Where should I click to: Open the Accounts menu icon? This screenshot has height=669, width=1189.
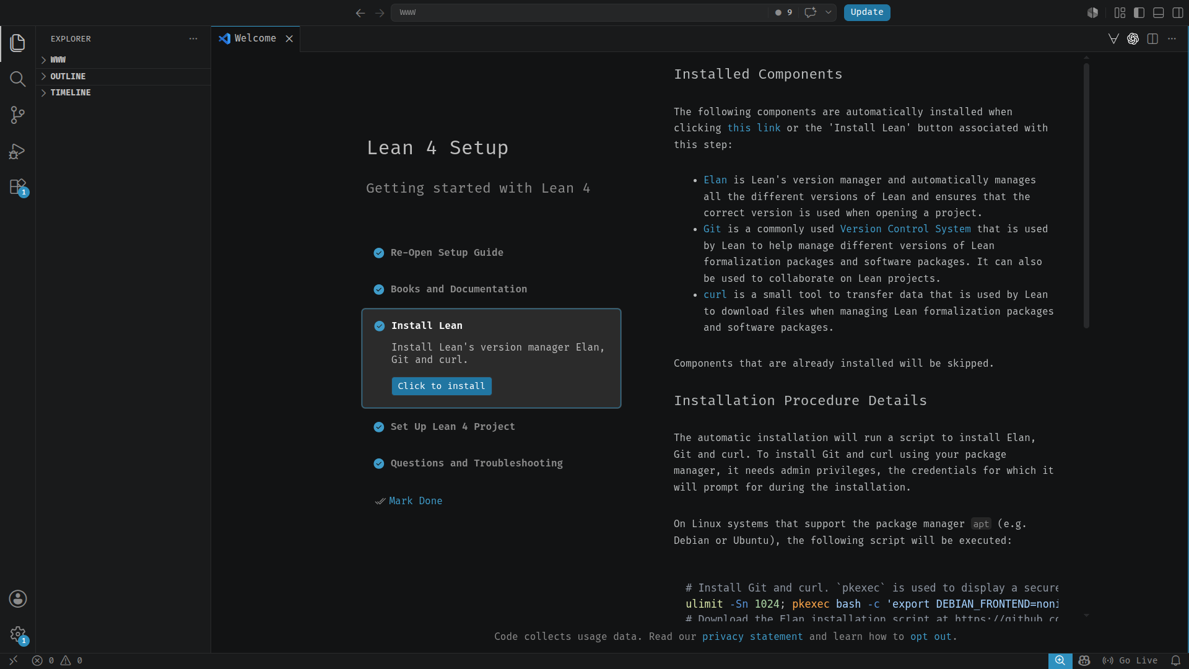pyautogui.click(x=17, y=599)
